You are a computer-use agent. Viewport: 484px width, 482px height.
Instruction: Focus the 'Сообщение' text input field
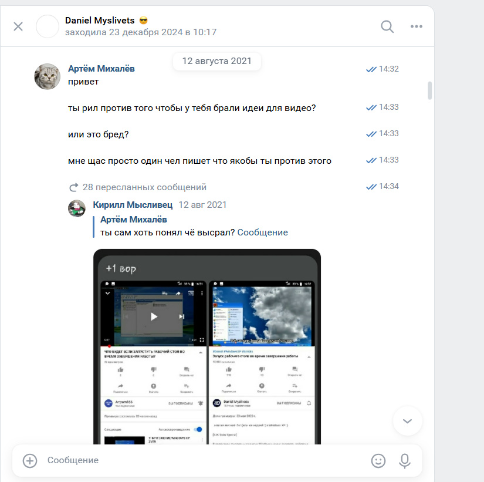(204, 460)
